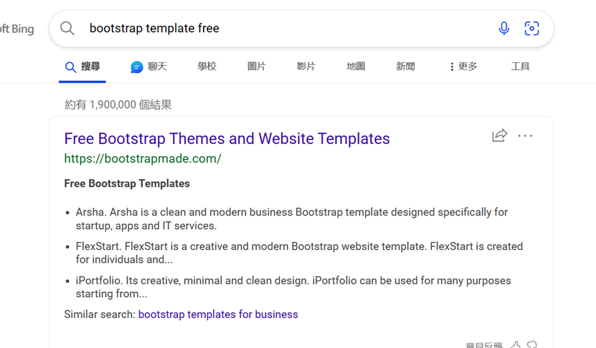Switch to the 地圖 maps tab
This screenshot has height=348, width=596.
[356, 67]
